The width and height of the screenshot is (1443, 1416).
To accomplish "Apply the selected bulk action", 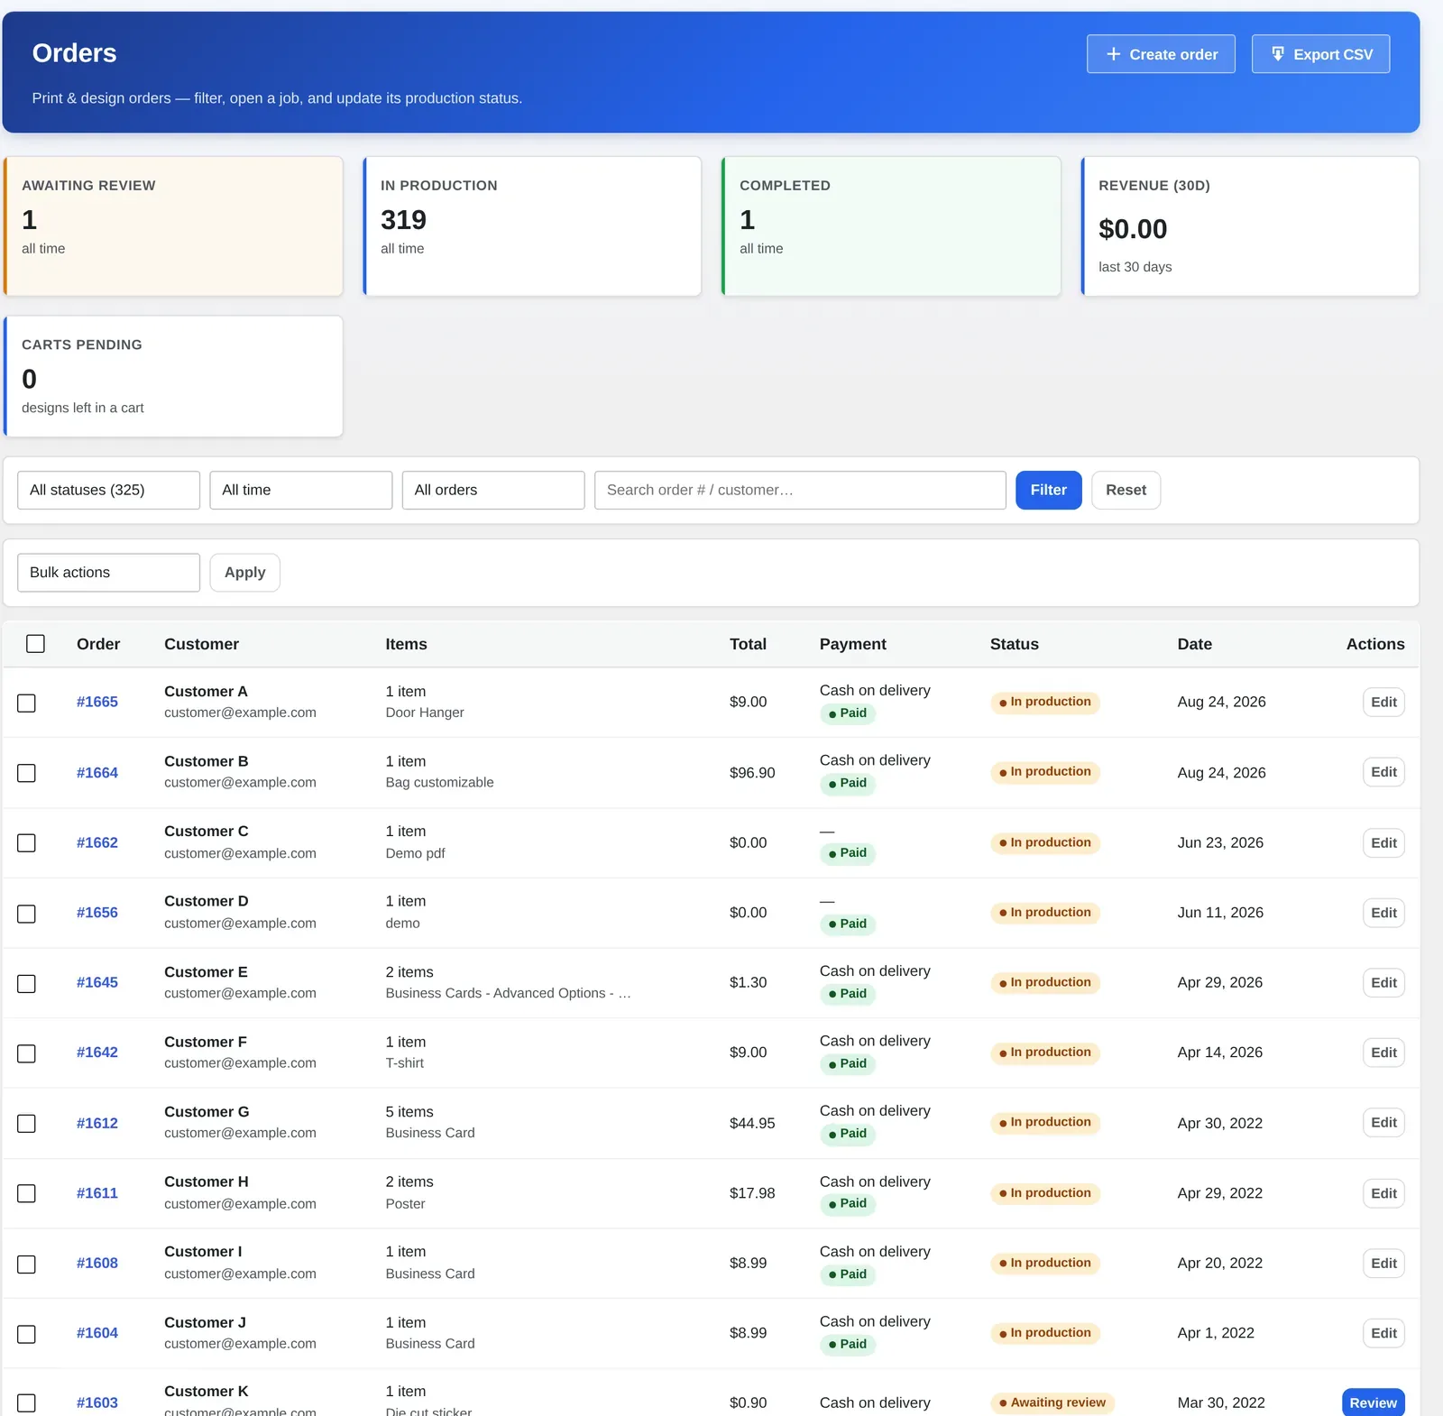I will pyautogui.click(x=244, y=573).
